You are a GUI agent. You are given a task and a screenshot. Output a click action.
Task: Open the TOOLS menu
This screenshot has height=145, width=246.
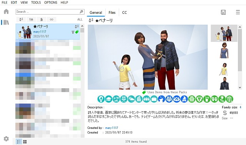tap(36, 3)
